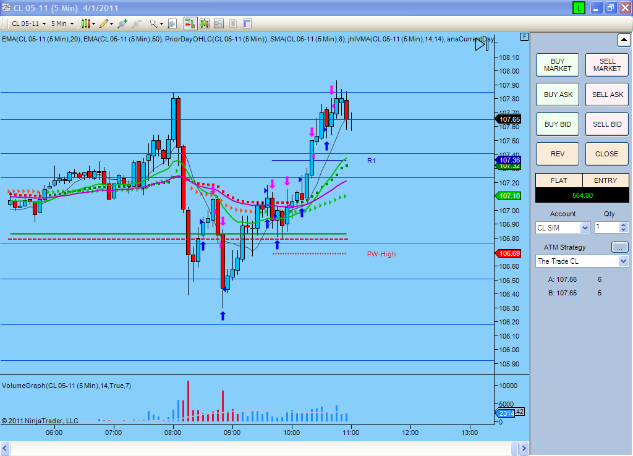
Task: Click the 108.00 price axis label
Action: (x=509, y=72)
